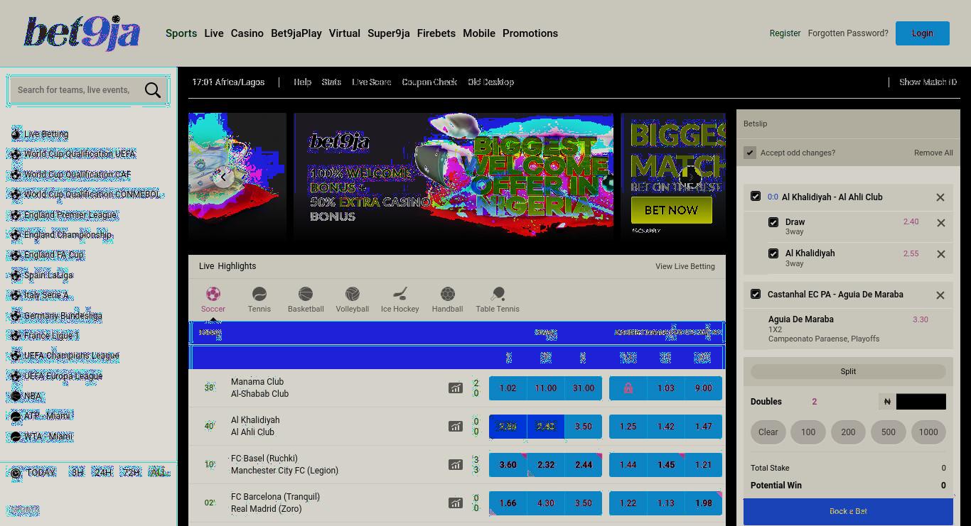Open stats icon for Al Khalidiyah match
The height and width of the screenshot is (526, 971).
coord(455,427)
